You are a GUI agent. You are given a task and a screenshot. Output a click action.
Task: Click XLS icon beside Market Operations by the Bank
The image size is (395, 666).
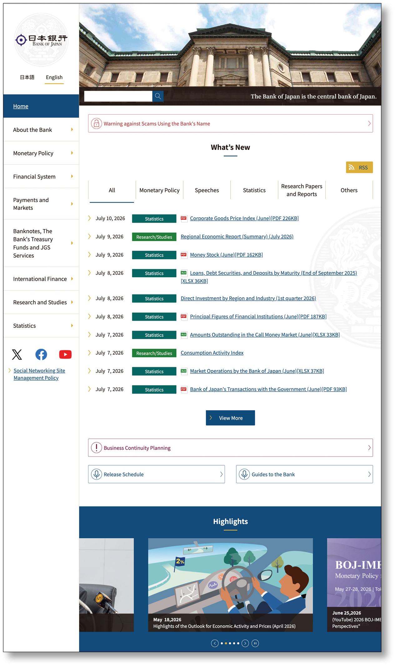[184, 371]
